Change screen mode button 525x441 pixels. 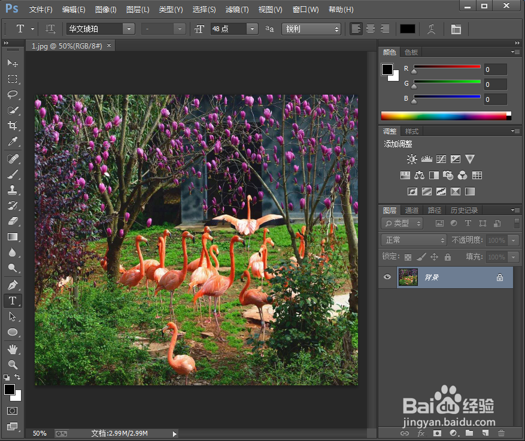(13, 426)
